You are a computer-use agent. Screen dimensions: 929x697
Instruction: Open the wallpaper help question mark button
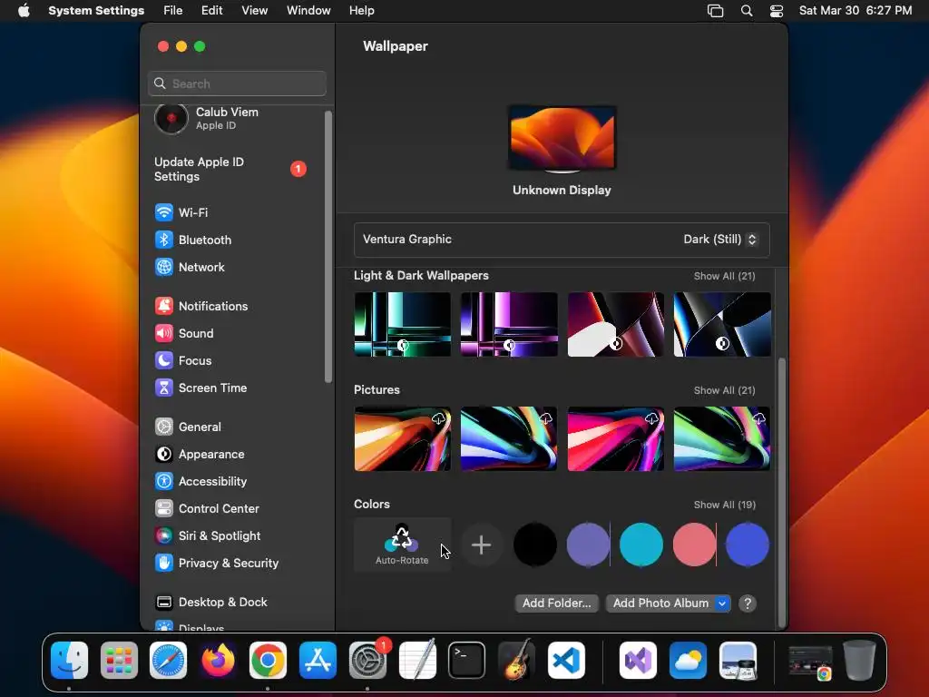click(x=748, y=604)
